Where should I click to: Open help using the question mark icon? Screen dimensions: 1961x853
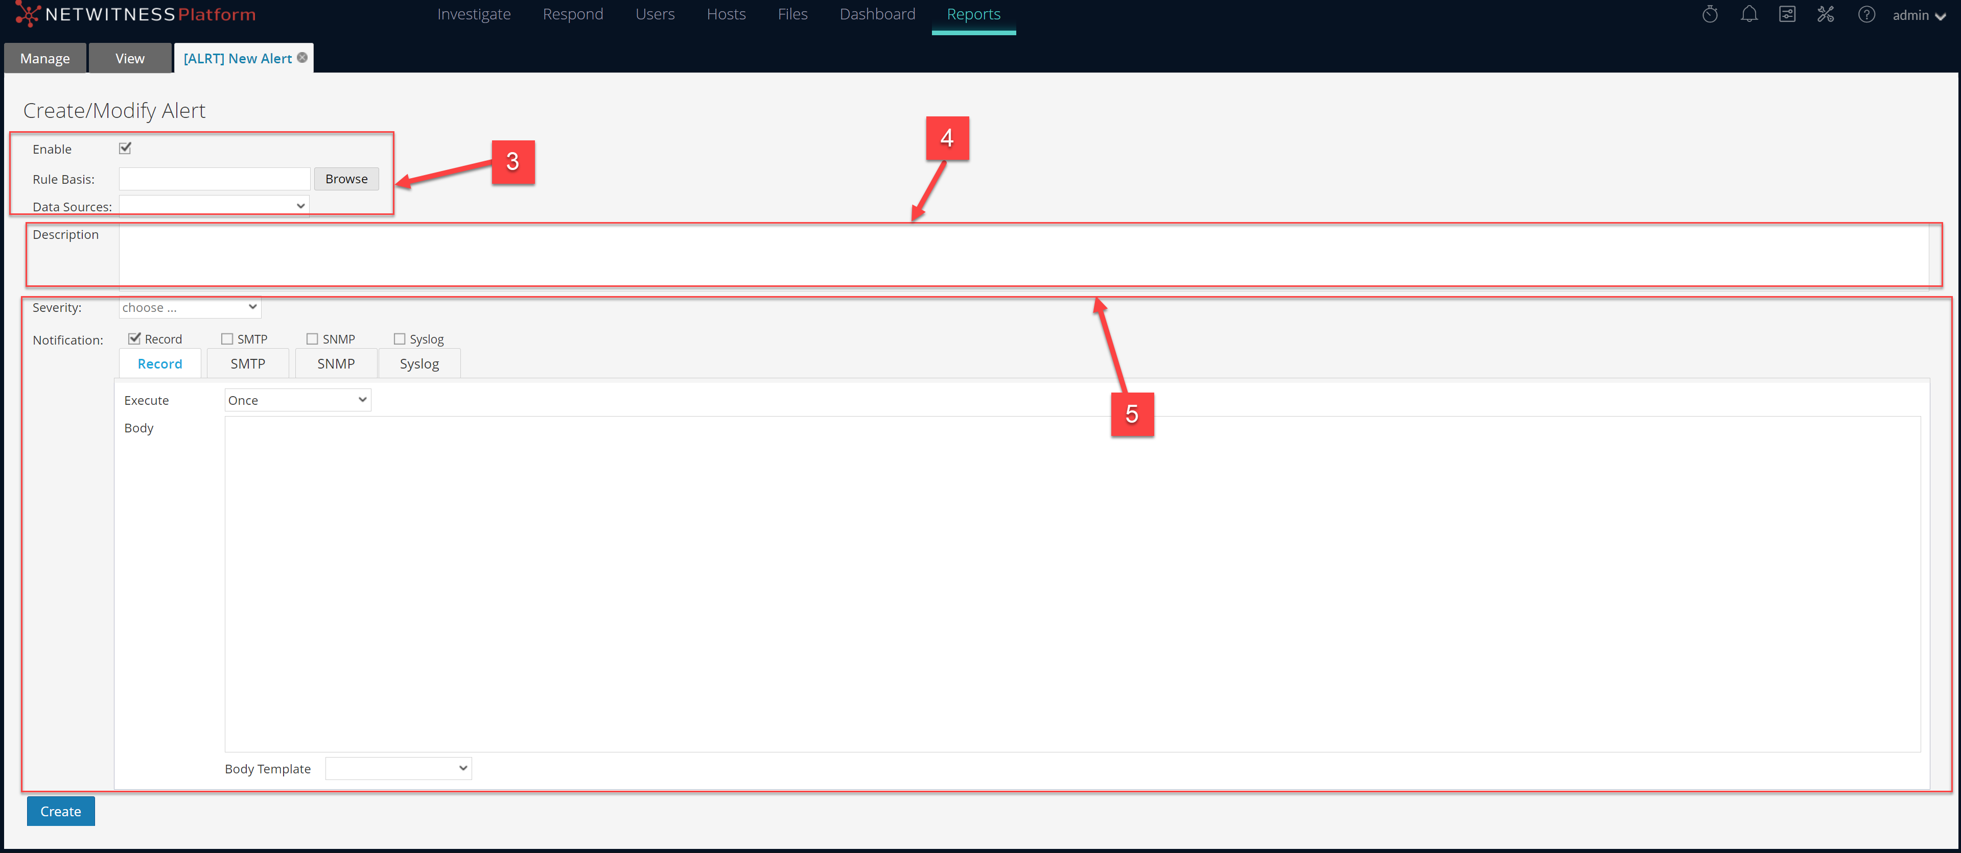click(x=1866, y=14)
